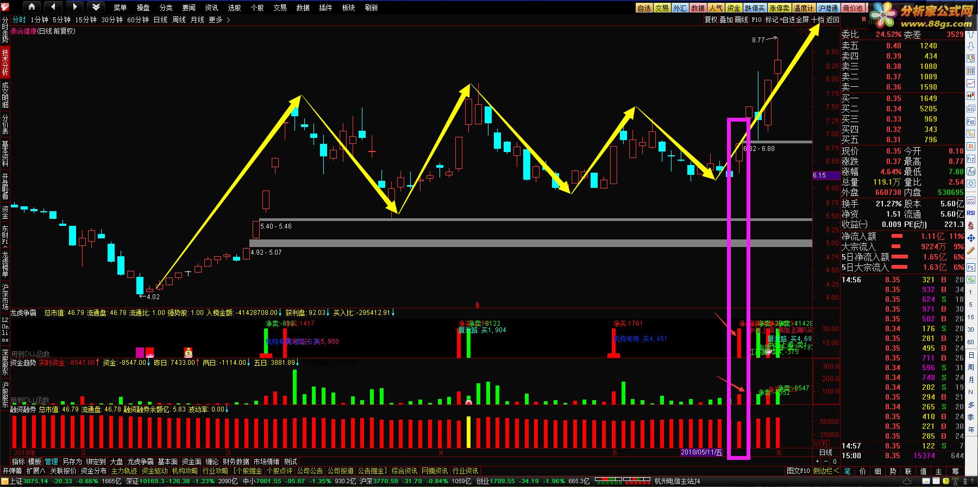Enable the 画线 drawing tool
Viewport: 978px width, 487px height.
[741, 20]
